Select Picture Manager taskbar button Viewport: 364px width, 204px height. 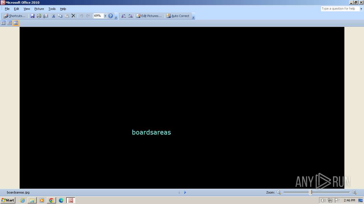(71, 200)
